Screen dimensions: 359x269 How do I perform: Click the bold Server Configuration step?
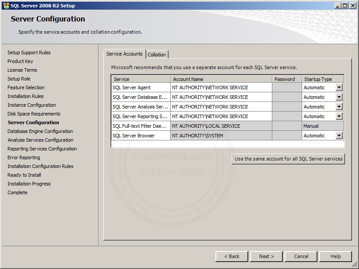33,122
